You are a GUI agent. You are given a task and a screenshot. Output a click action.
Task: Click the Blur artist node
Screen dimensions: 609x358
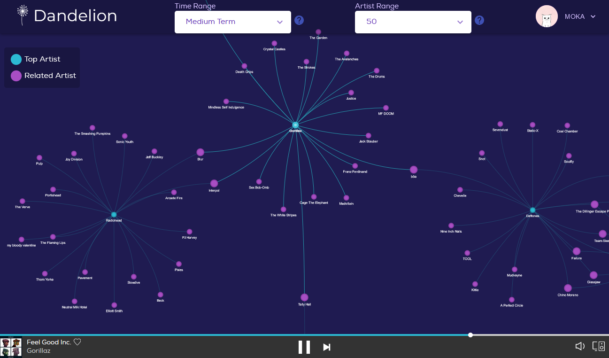[x=200, y=152]
